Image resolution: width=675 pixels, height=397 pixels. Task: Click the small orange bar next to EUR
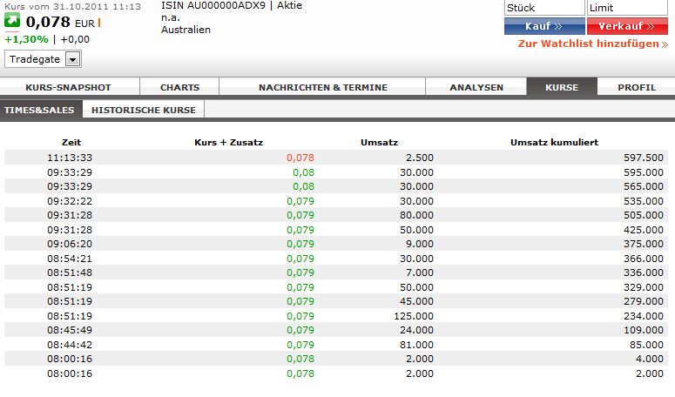(x=98, y=23)
